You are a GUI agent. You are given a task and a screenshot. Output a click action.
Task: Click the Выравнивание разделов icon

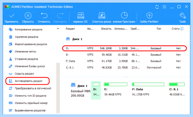coord(11,110)
